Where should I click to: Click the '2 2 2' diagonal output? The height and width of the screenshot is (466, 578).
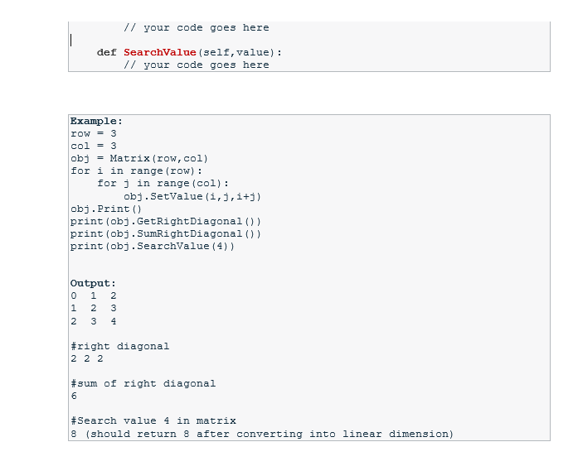[x=87, y=358]
